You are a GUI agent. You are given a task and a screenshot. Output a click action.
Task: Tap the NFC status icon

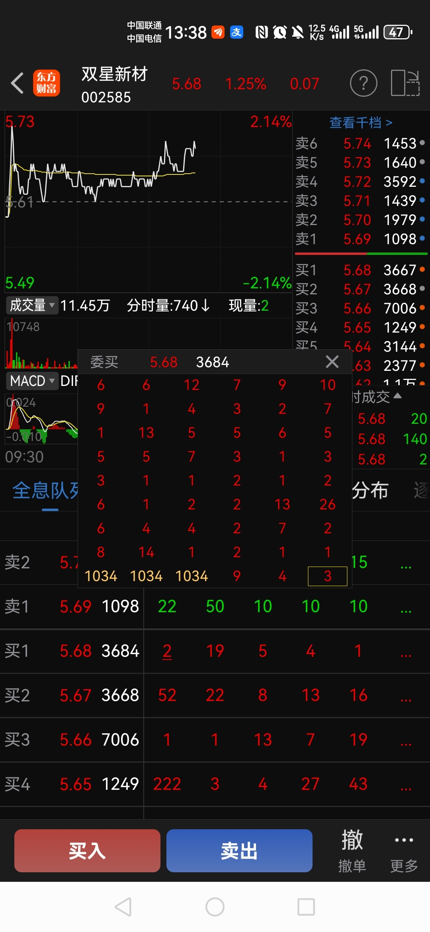click(x=262, y=32)
